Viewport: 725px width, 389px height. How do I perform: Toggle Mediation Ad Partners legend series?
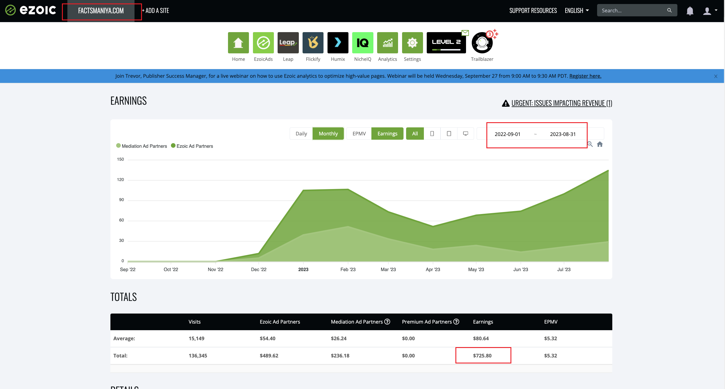pyautogui.click(x=141, y=146)
